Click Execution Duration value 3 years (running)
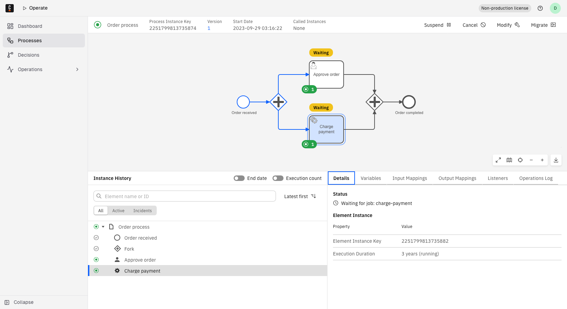 coord(420,254)
